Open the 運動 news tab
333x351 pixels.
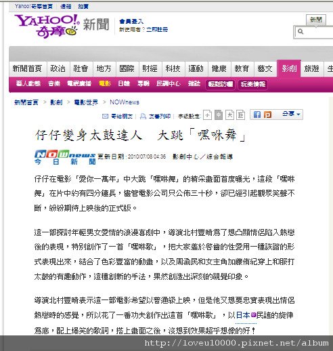click(196, 68)
